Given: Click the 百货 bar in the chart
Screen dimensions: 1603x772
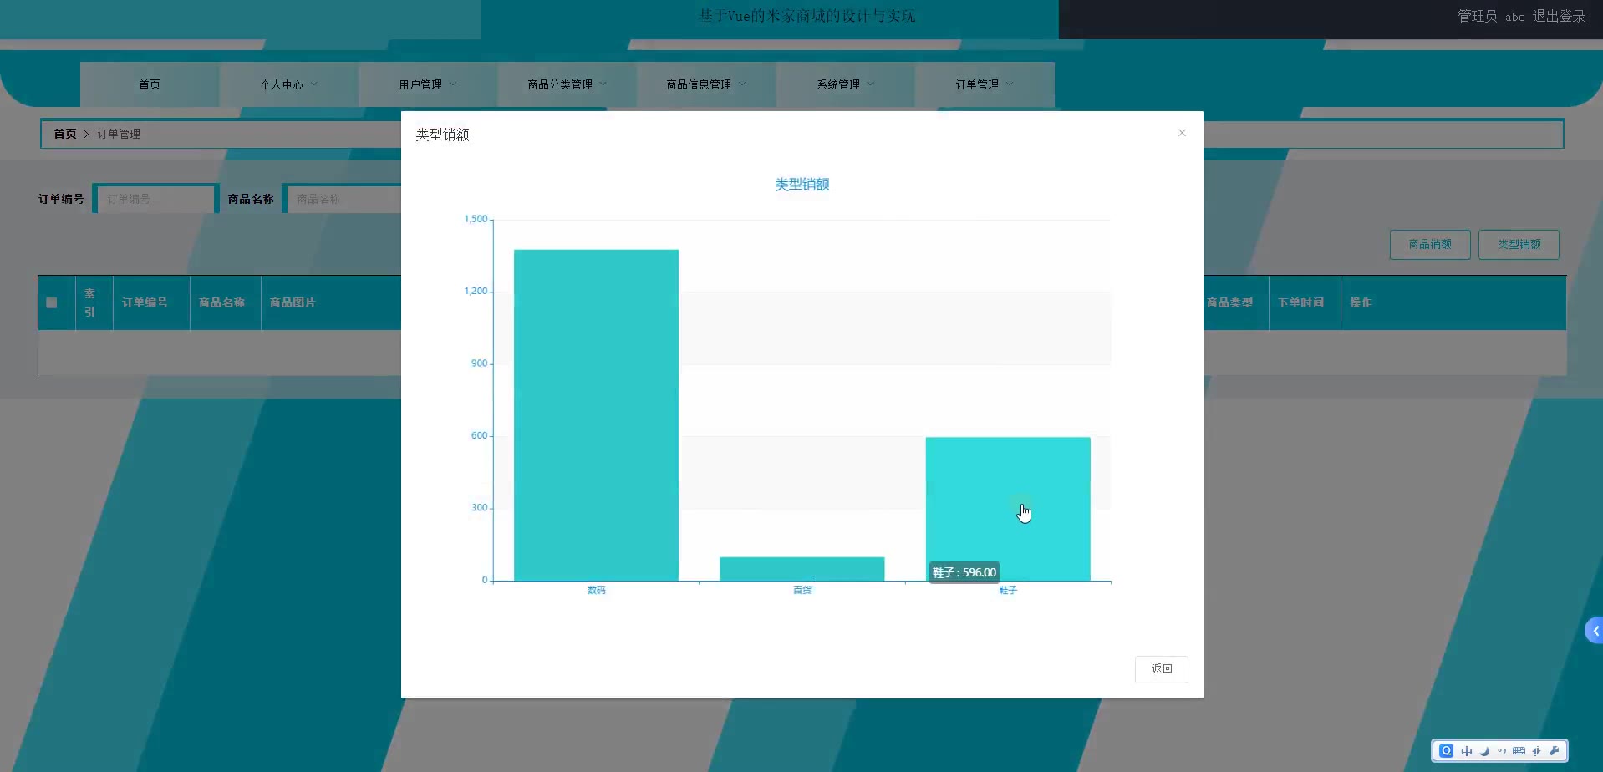Looking at the screenshot, I should pyautogui.click(x=802, y=569).
